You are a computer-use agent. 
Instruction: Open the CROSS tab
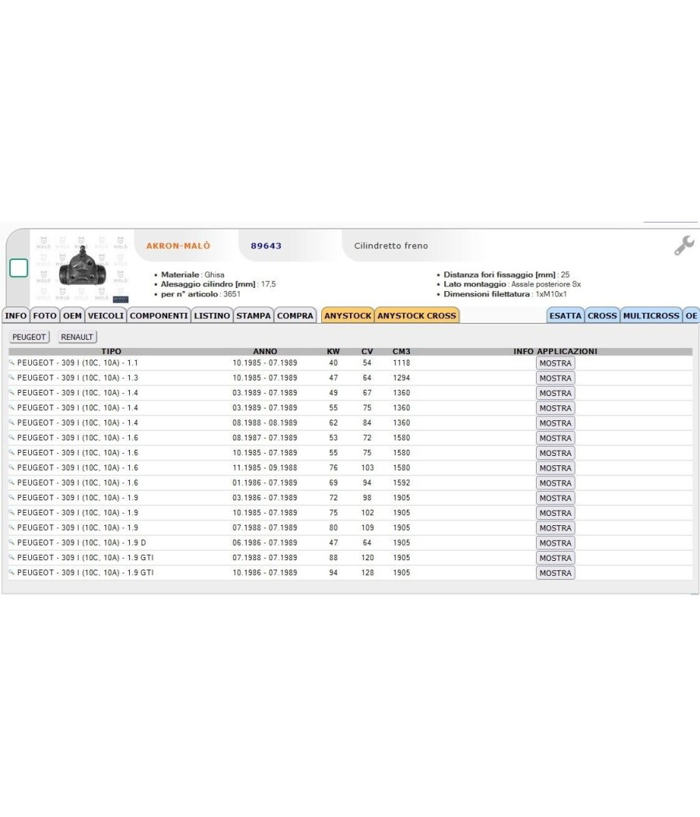pyautogui.click(x=603, y=315)
